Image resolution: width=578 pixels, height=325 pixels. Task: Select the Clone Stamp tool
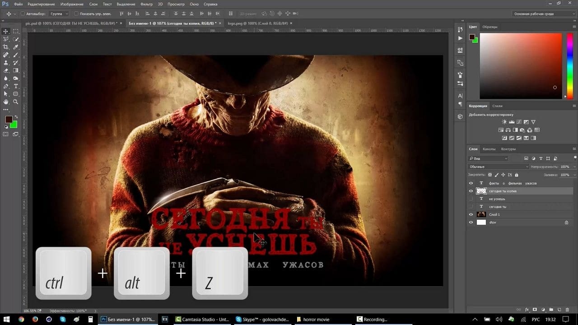6,63
